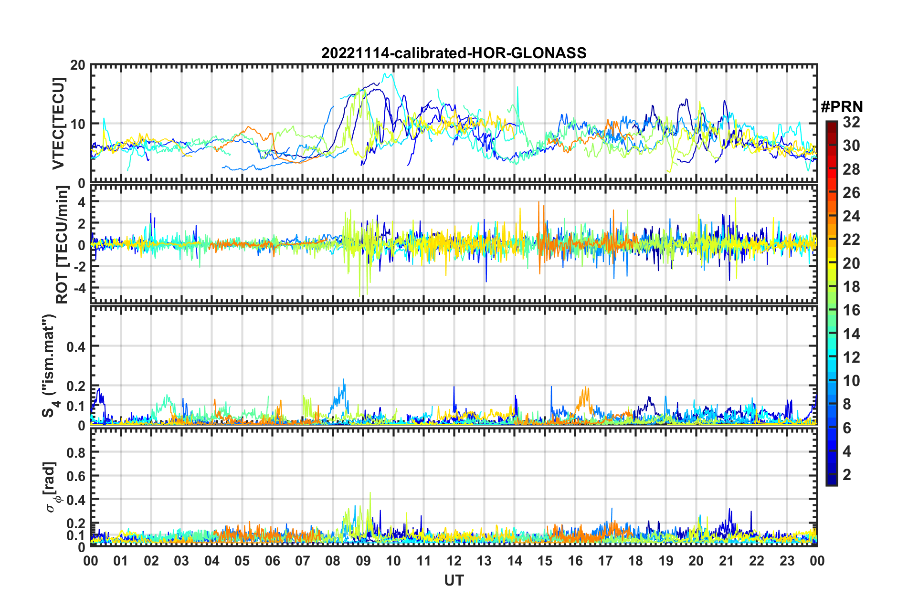Click colorbar tick label 16
Screen dimensions: 908x607
point(851,311)
